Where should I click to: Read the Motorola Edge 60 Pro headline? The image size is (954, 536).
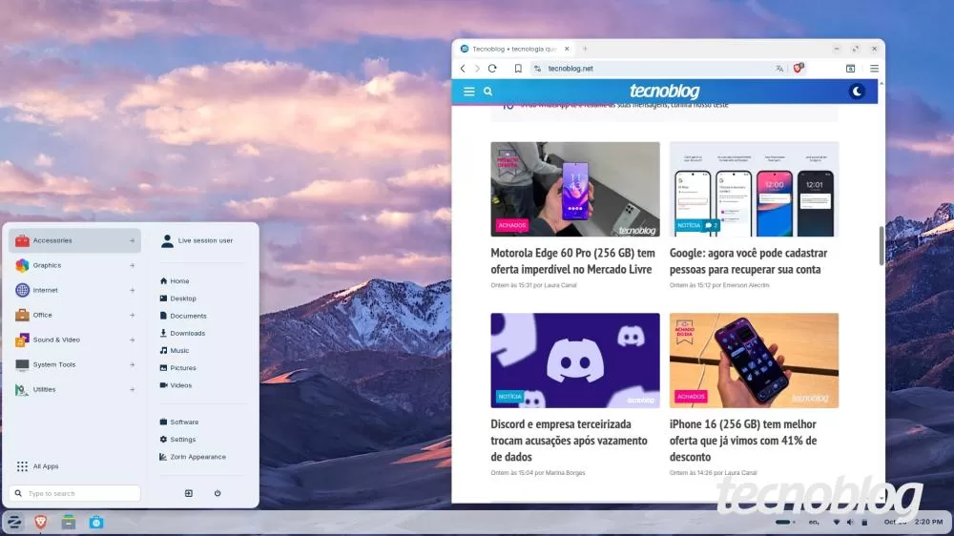click(572, 261)
